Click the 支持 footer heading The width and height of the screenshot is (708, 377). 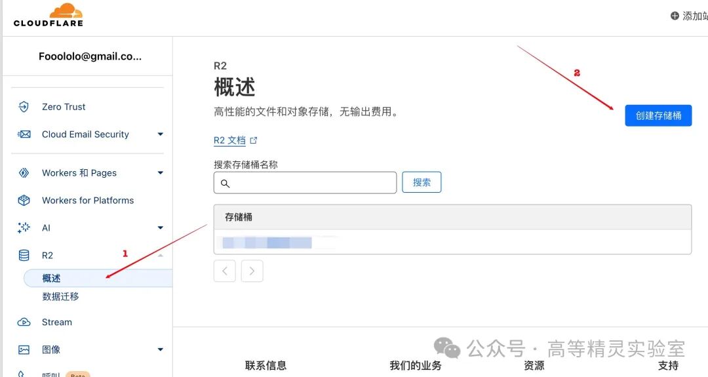pyautogui.click(x=668, y=365)
